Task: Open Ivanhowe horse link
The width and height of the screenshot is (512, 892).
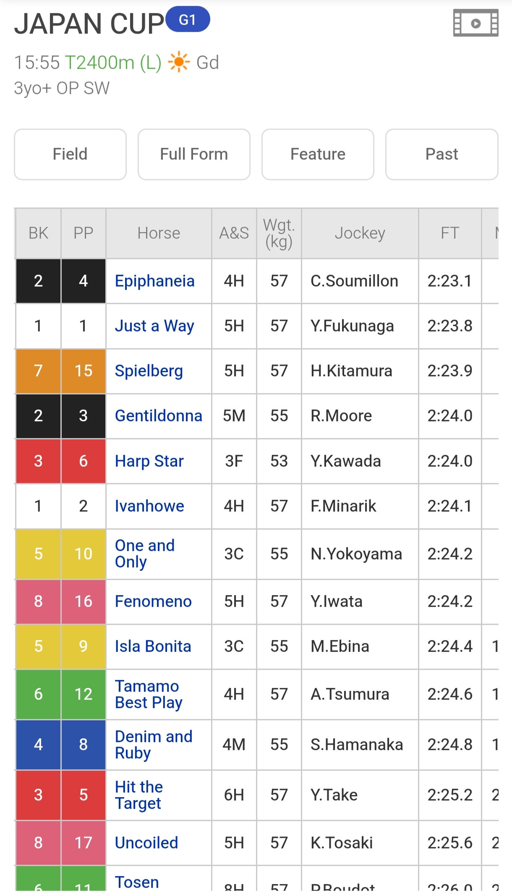Action: click(x=149, y=506)
